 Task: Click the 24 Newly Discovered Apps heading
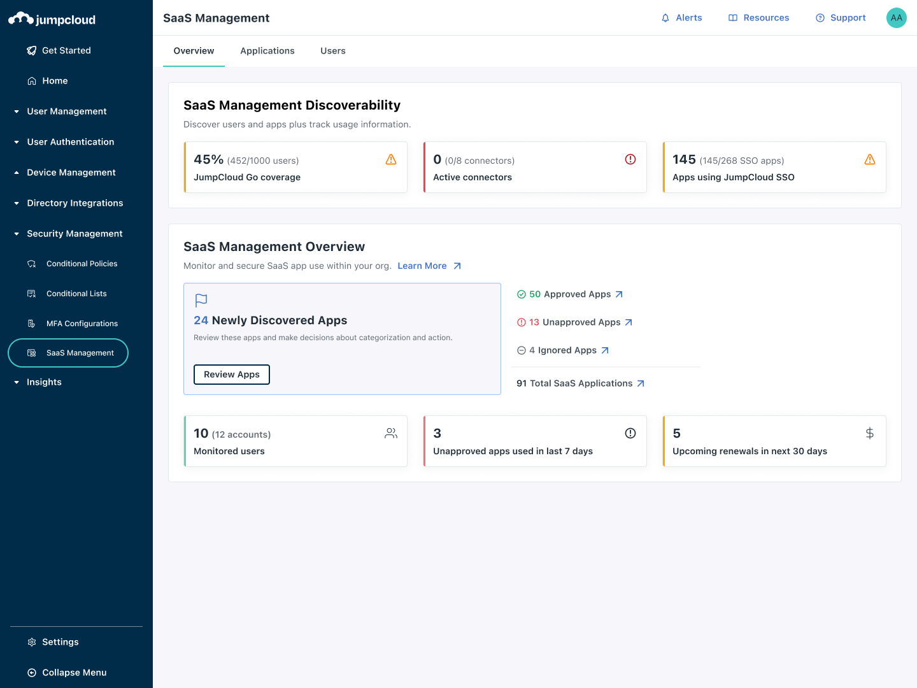coord(271,320)
